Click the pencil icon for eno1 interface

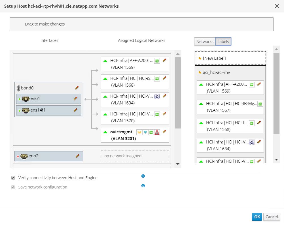pyautogui.click(x=75, y=98)
